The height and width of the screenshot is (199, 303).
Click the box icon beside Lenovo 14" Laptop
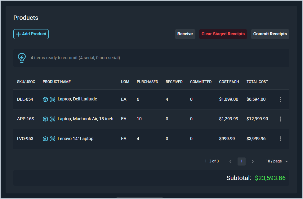[45, 139]
